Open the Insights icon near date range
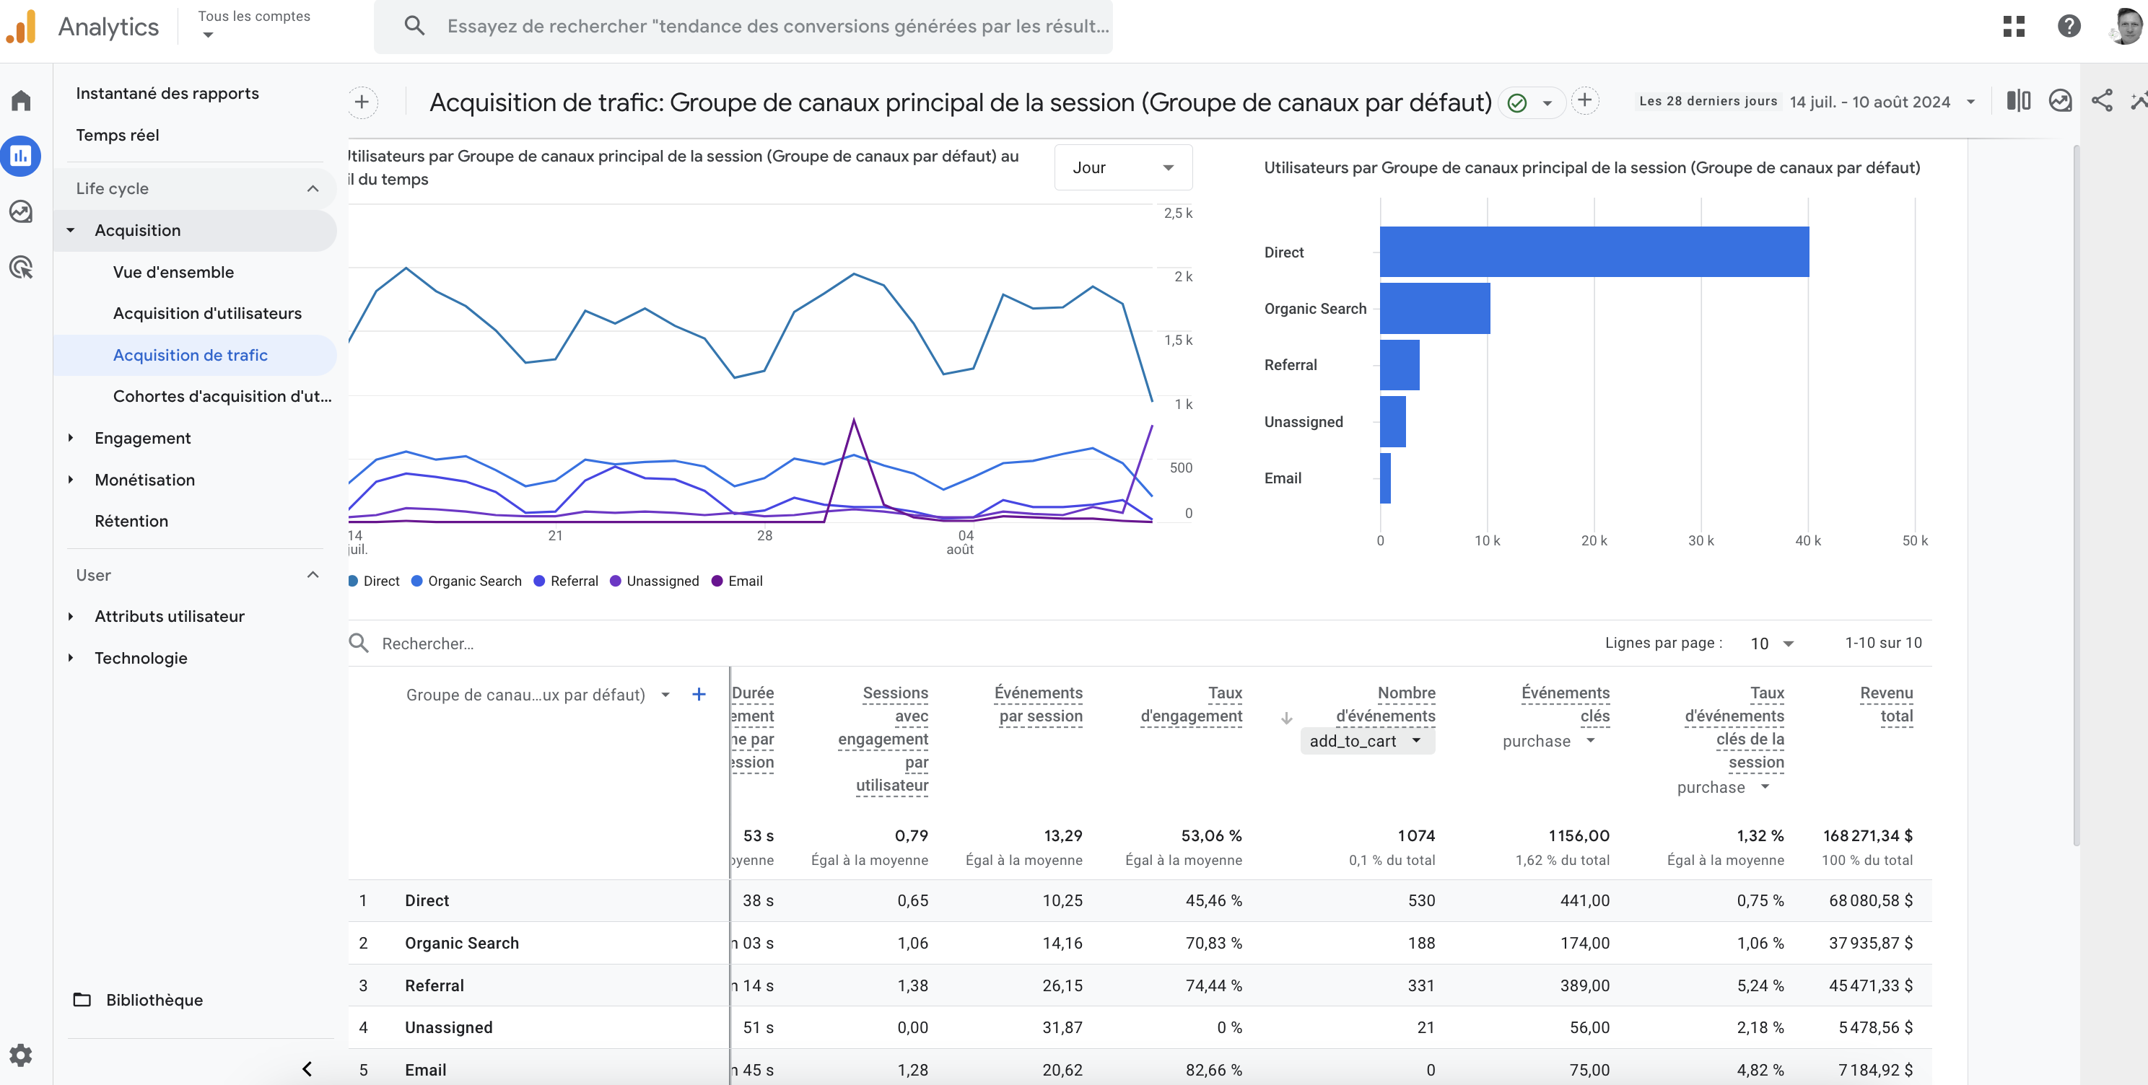This screenshot has width=2148, height=1085. pos(2060,101)
